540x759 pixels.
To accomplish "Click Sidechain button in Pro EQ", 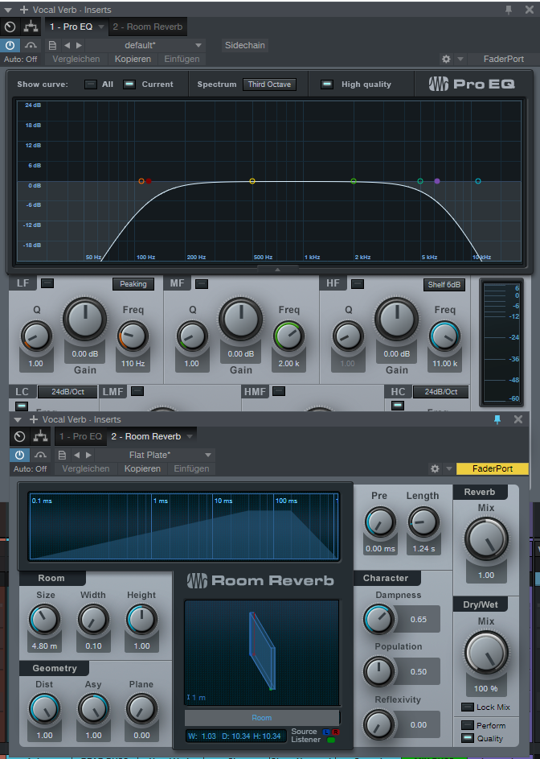I will click(244, 45).
